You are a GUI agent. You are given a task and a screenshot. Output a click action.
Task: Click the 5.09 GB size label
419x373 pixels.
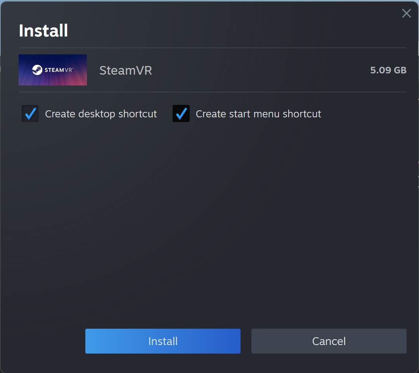click(x=388, y=70)
